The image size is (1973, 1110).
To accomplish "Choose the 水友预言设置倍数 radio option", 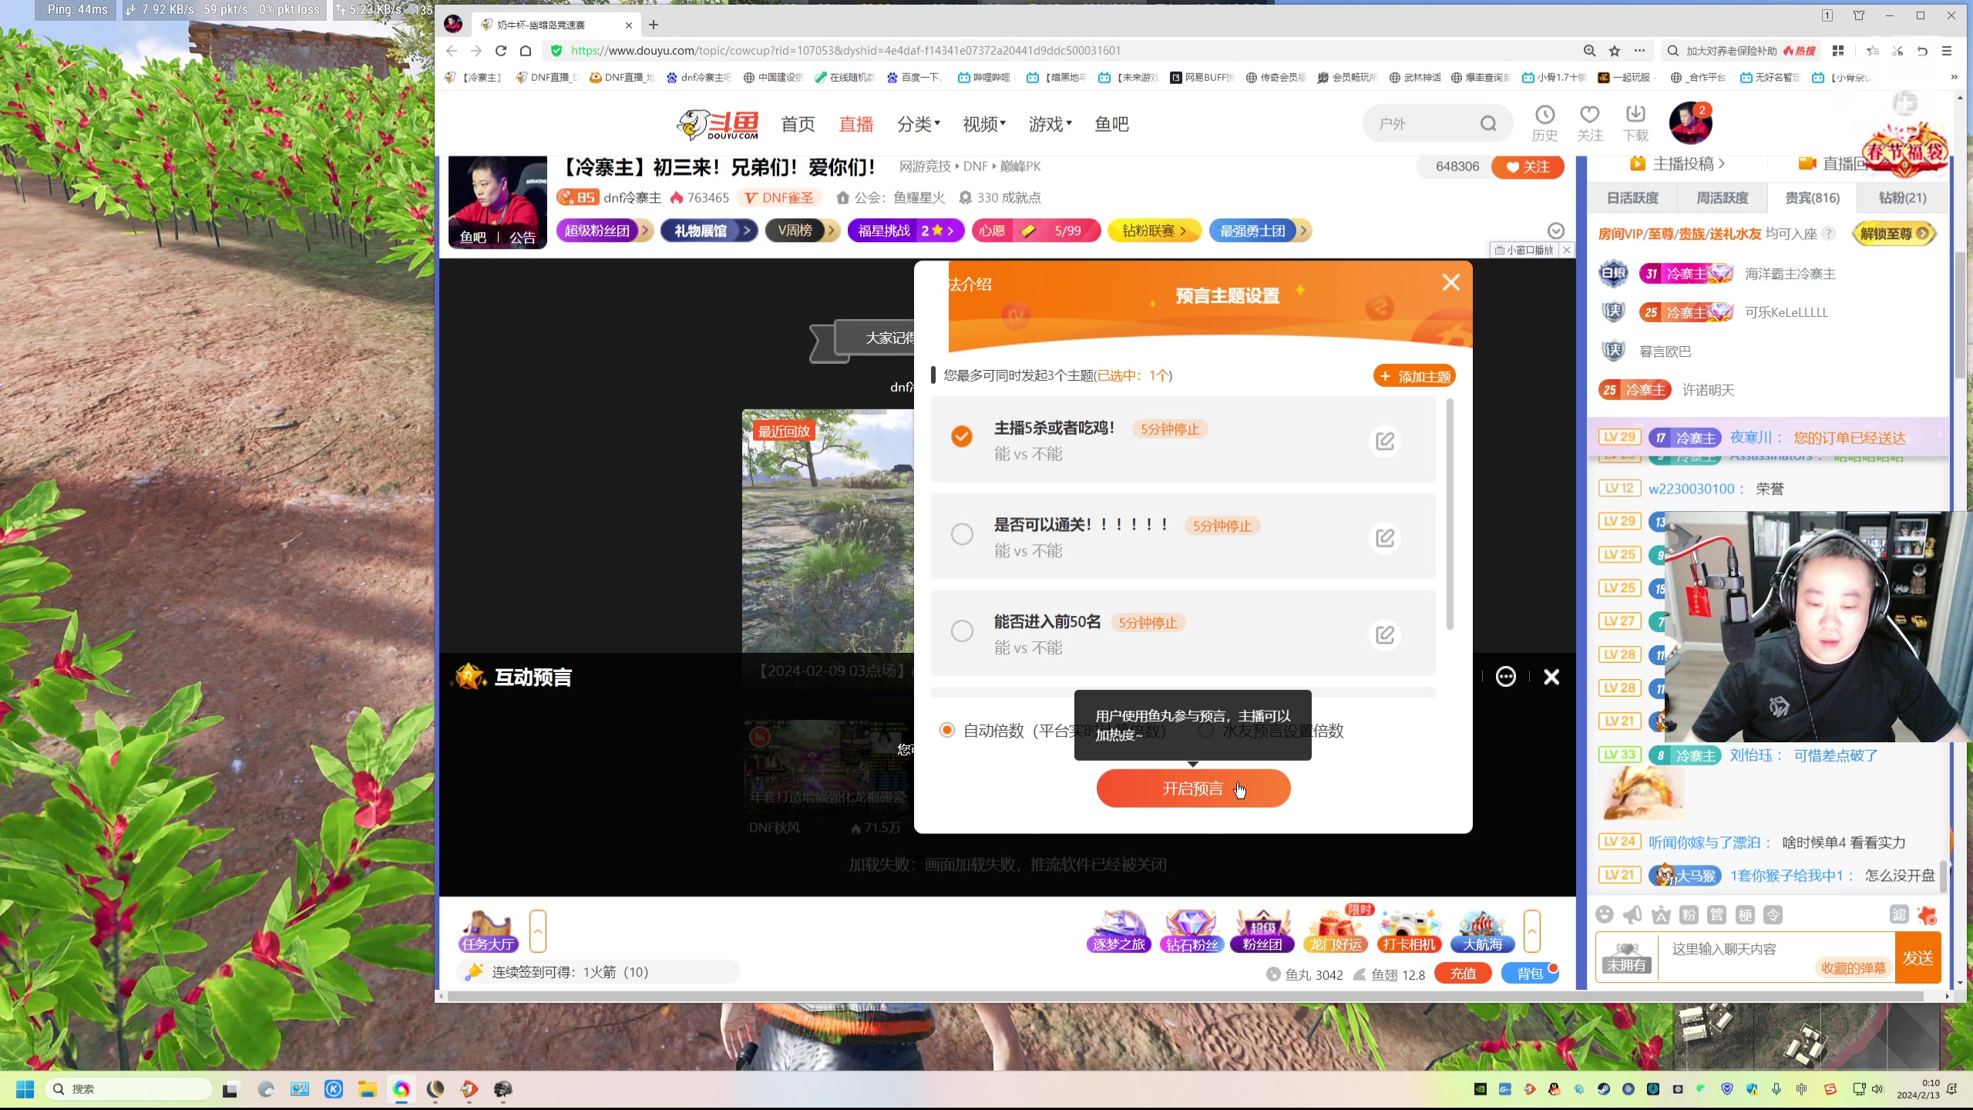I will [x=1206, y=730].
